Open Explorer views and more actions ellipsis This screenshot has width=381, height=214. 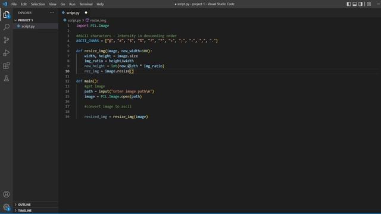(x=52, y=12)
